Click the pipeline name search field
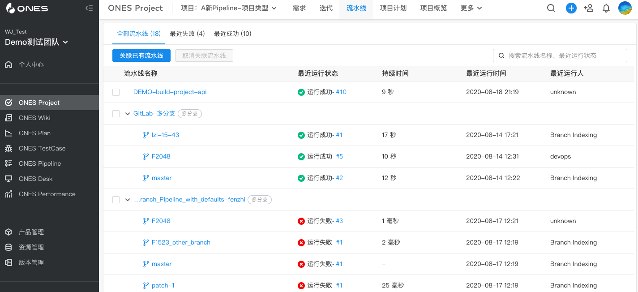638x292 pixels. click(x=560, y=56)
